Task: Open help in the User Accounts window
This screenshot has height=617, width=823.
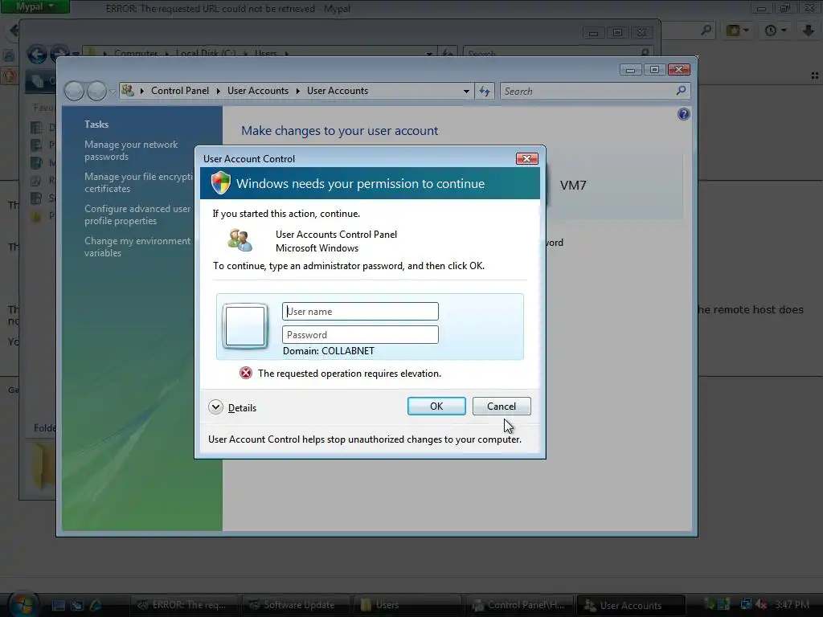Action: (x=683, y=114)
